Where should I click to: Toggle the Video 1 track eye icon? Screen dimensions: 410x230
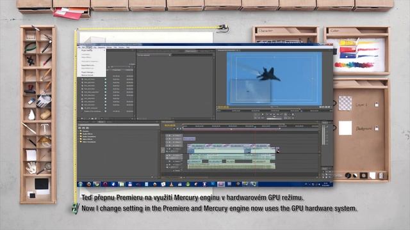[167, 149]
